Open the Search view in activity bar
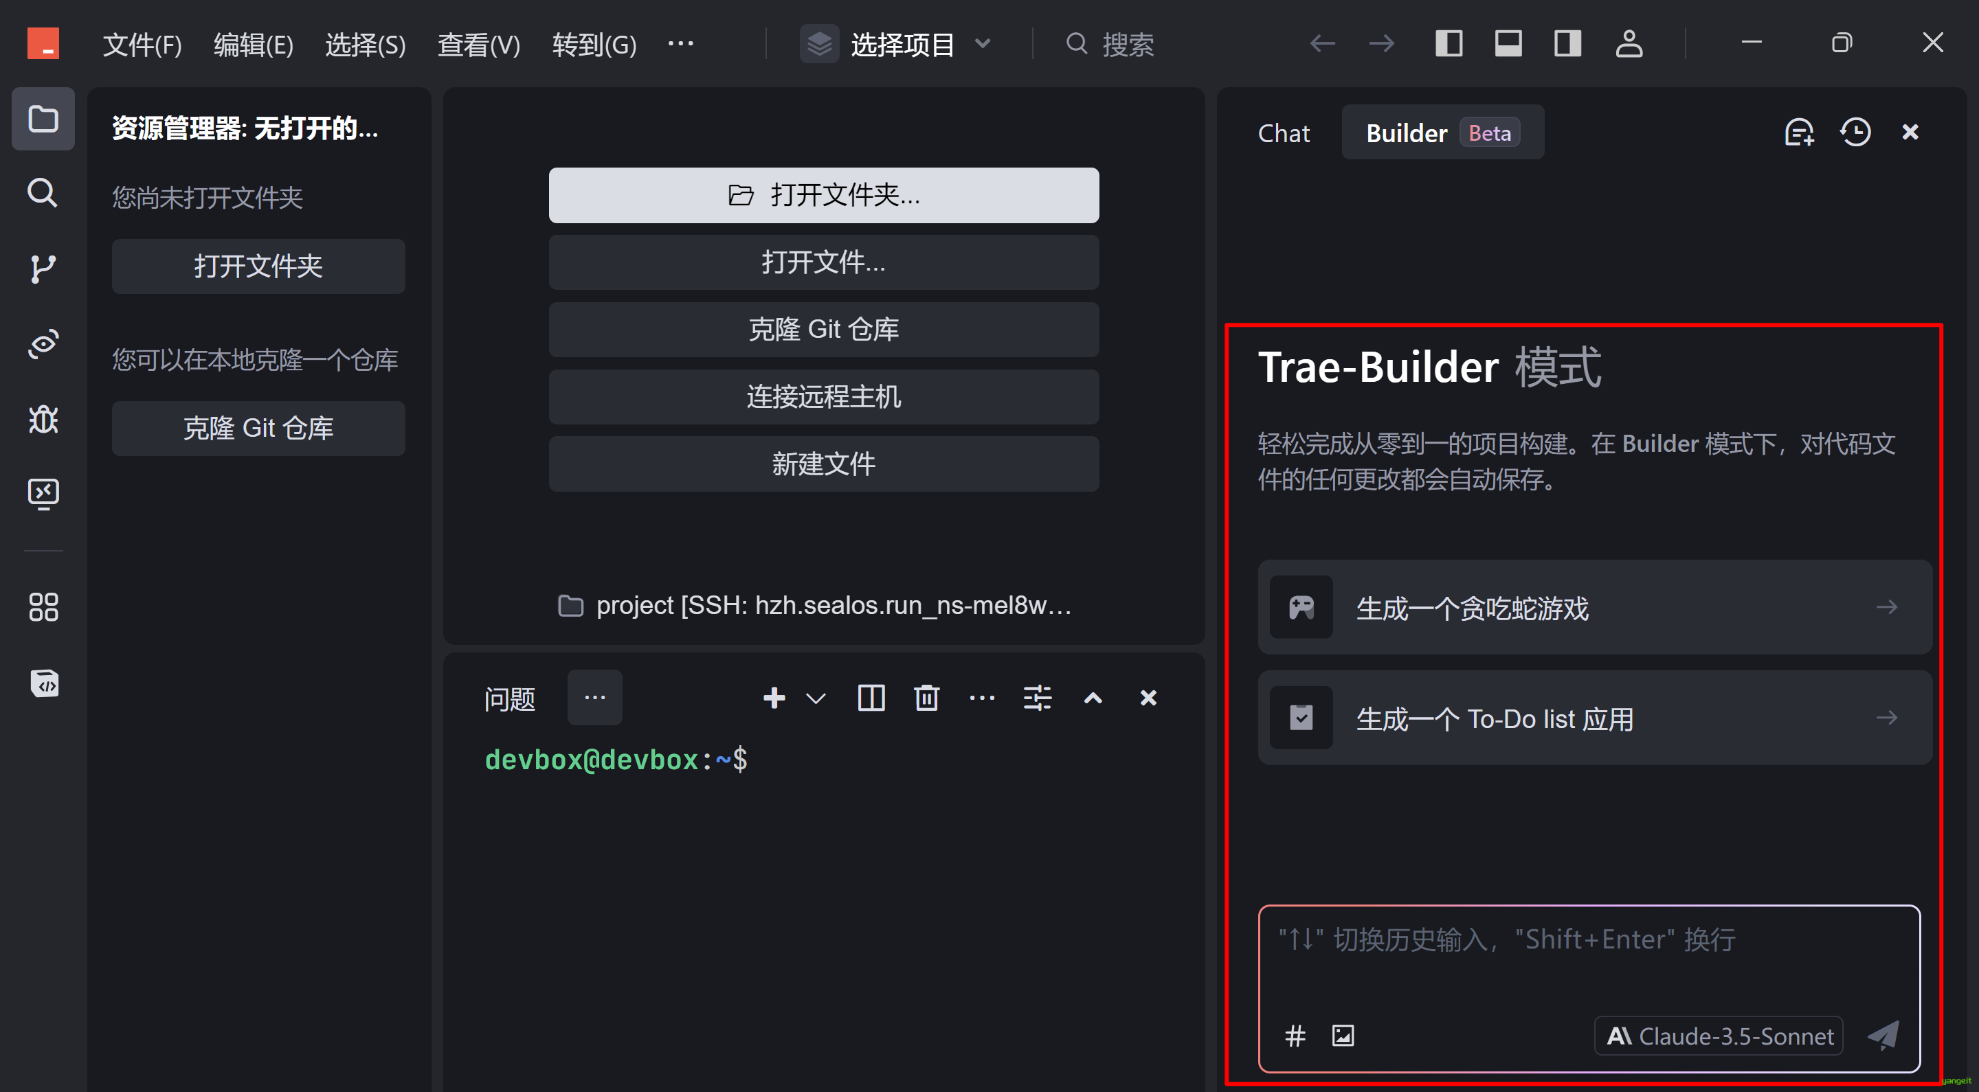 click(43, 193)
